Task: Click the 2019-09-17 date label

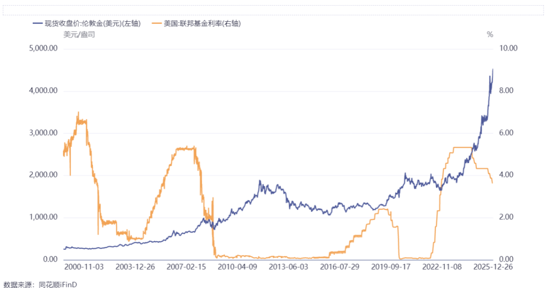Action: pos(391,267)
